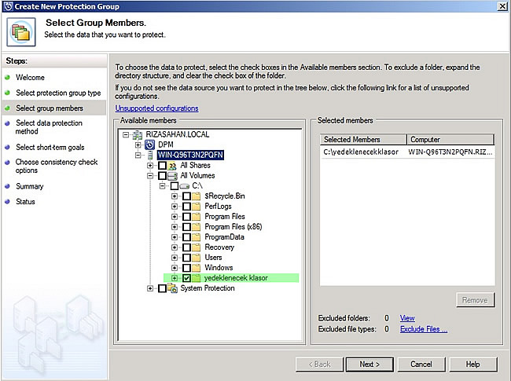This screenshot has width=511, height=381.
Task: Click the System Protection icon
Action: pyautogui.click(x=172, y=288)
